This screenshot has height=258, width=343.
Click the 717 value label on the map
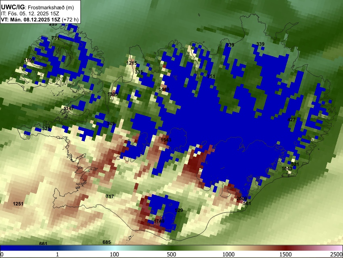click(x=110, y=197)
